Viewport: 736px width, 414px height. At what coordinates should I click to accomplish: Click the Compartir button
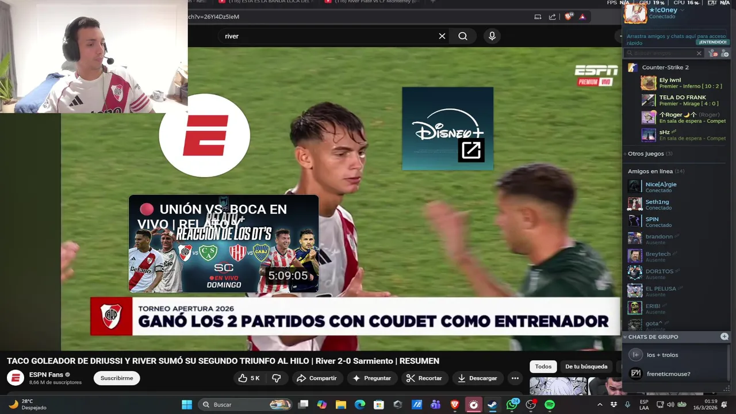316,378
